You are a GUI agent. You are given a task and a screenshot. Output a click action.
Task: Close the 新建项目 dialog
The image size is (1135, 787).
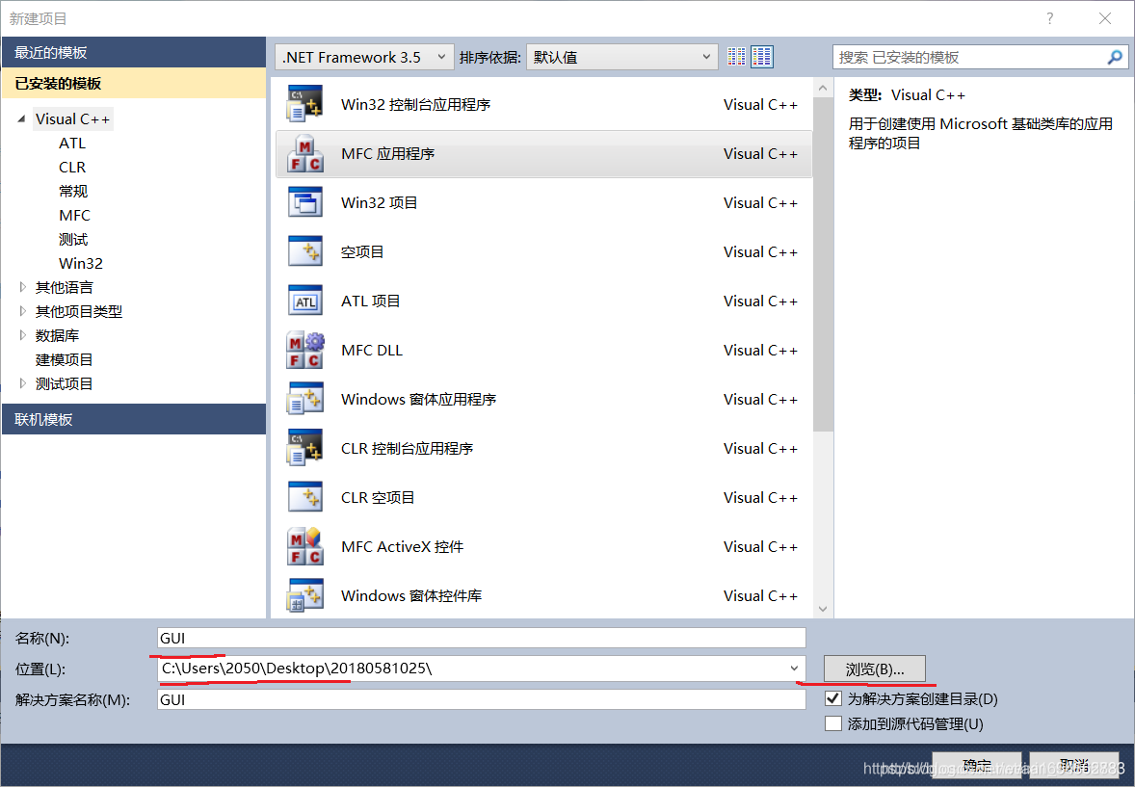tap(1104, 19)
